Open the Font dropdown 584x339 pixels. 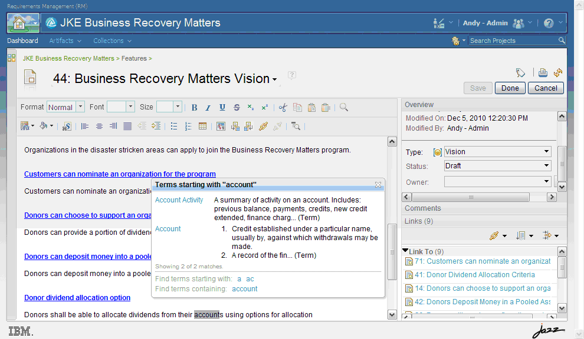click(x=130, y=107)
